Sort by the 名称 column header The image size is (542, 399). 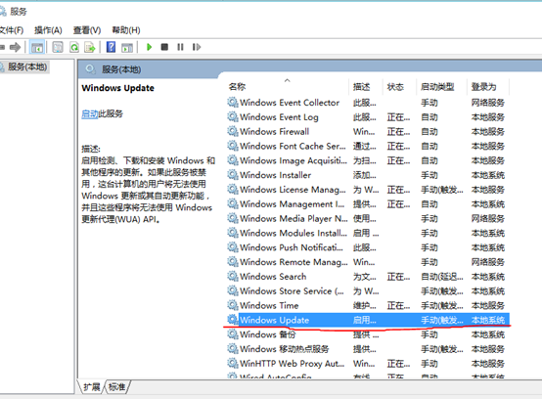237,87
